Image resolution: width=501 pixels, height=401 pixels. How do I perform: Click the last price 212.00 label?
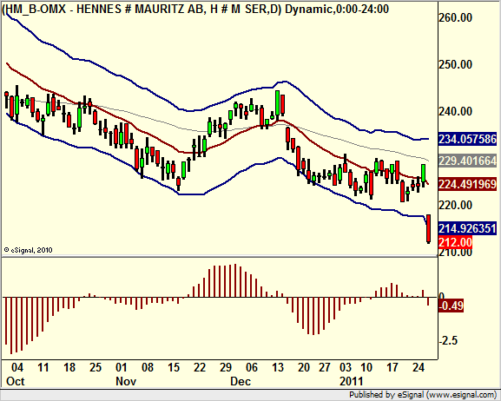(455, 242)
